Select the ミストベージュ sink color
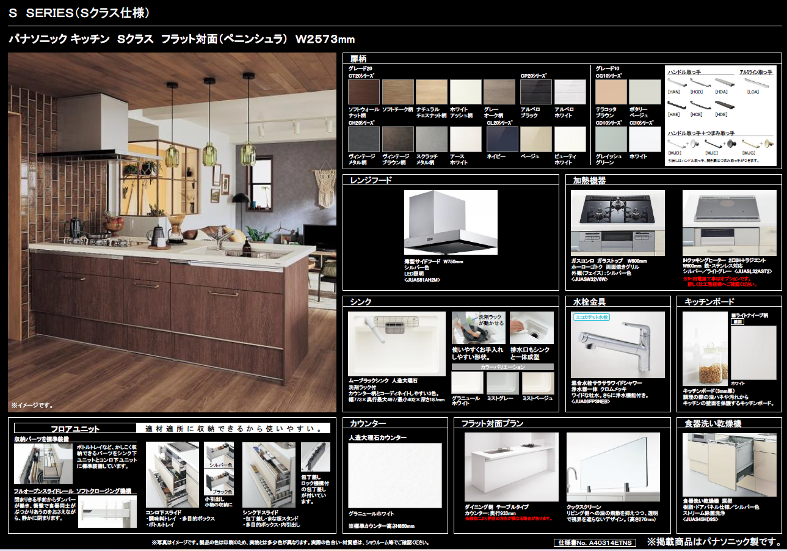Screen dimensions: 787x551 (538, 383)
